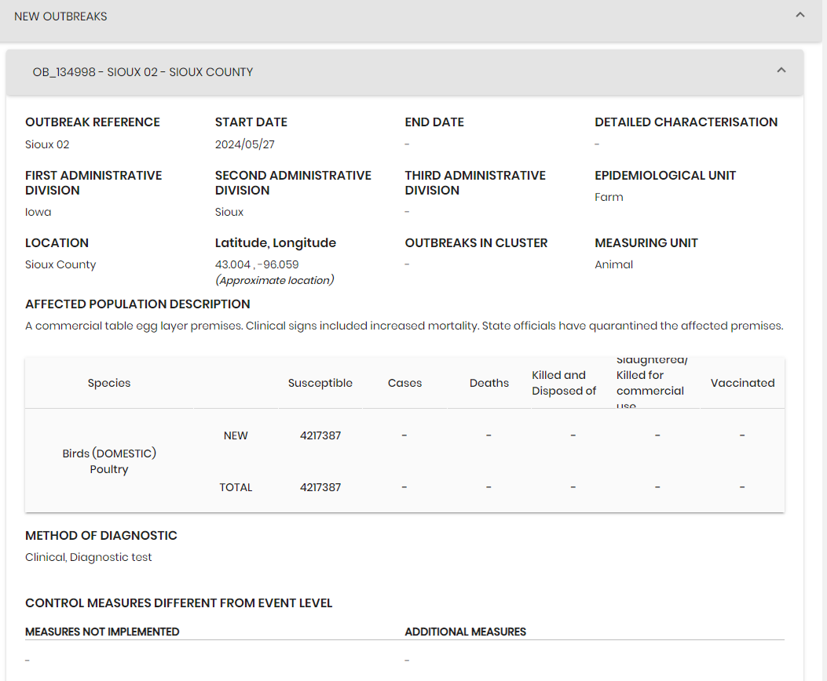
Task: Click the Sioux 02 outbreak reference value
Action: pyautogui.click(x=47, y=144)
